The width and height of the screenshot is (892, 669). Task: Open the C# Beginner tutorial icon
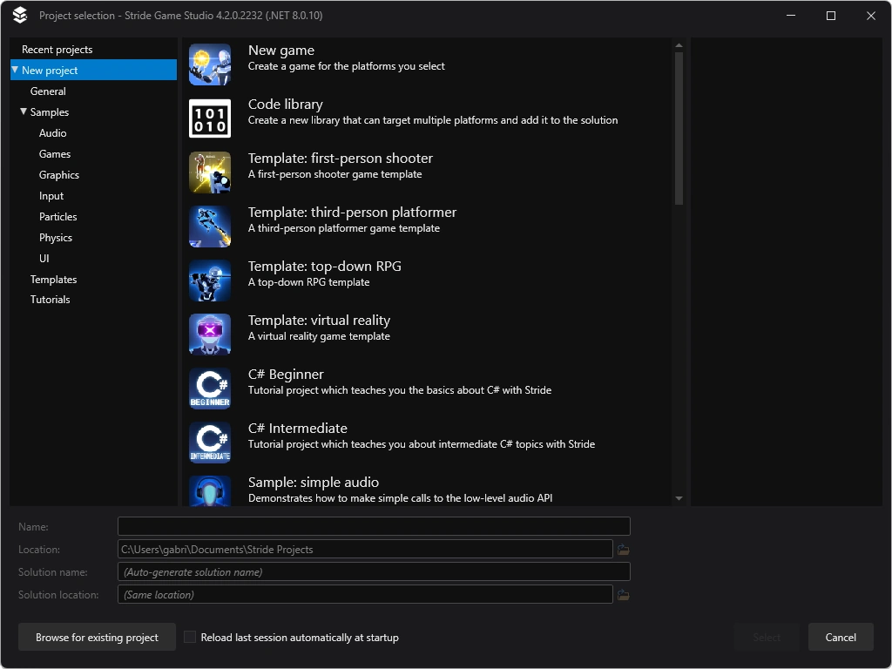click(x=209, y=388)
